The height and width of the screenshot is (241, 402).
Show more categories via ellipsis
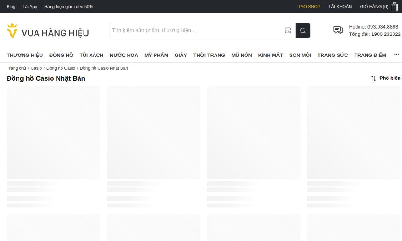click(x=397, y=54)
